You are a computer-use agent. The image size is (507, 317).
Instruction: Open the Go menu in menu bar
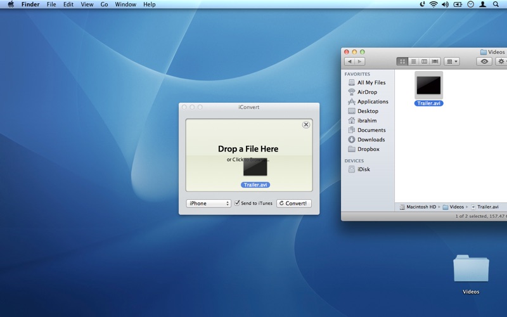[x=104, y=4]
